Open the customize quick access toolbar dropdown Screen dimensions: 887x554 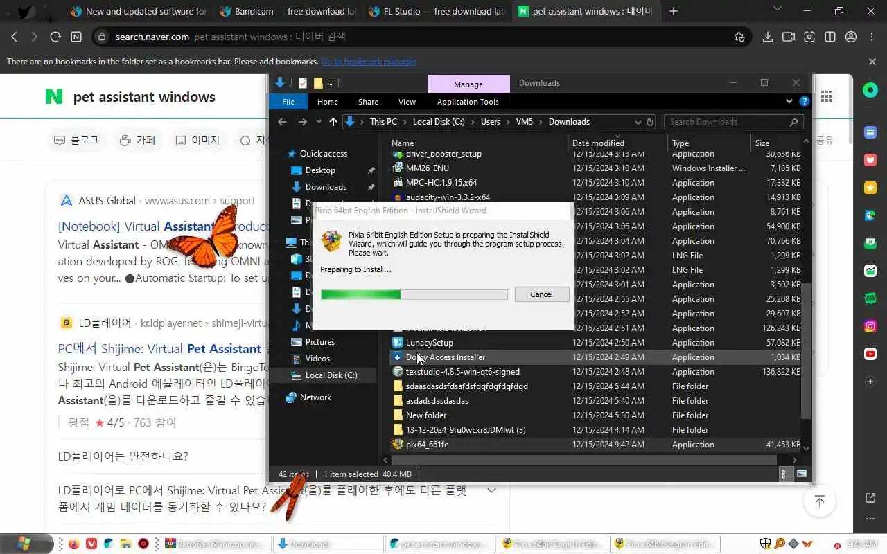331,83
